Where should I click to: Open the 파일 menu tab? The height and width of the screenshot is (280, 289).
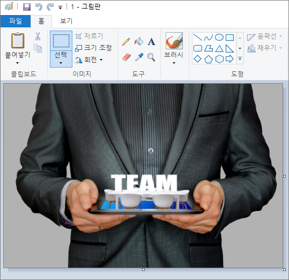[16, 21]
